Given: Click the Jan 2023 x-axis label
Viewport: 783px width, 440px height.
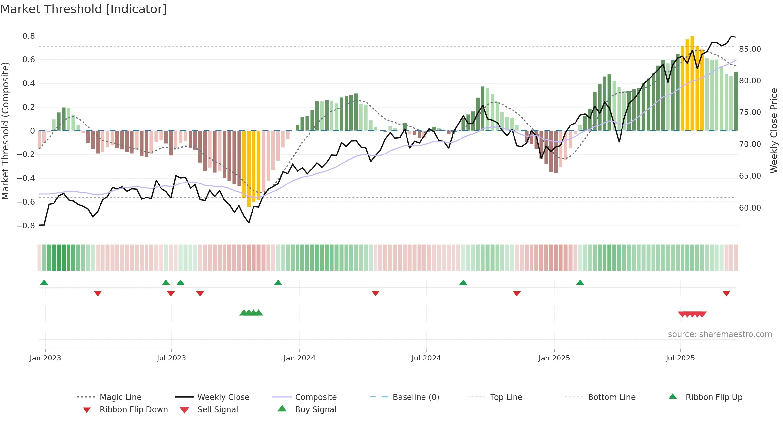Looking at the screenshot, I should (x=45, y=358).
